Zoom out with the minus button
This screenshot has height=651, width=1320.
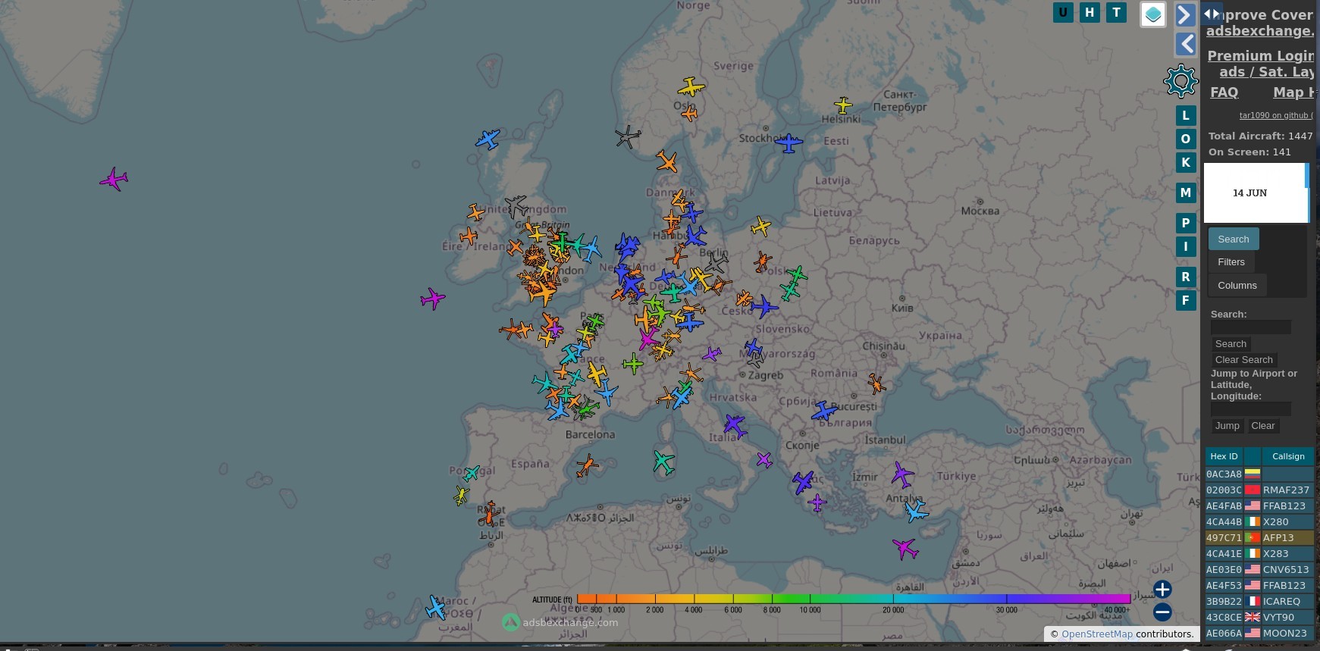[1162, 612]
